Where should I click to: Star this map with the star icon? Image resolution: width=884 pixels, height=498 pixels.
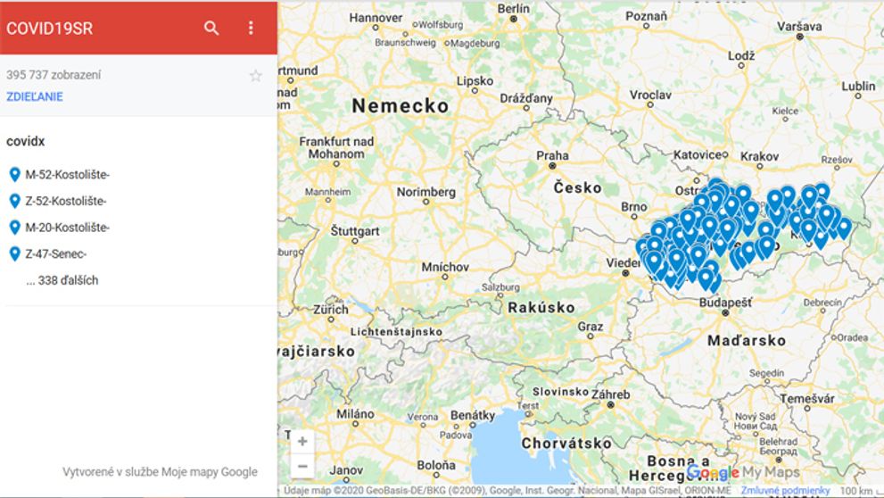pyautogui.click(x=255, y=76)
